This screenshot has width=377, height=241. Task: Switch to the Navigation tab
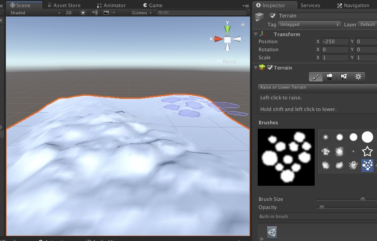click(353, 5)
